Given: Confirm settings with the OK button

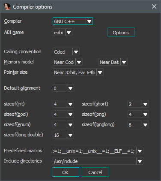Looking at the screenshot, I should [x=66, y=172].
